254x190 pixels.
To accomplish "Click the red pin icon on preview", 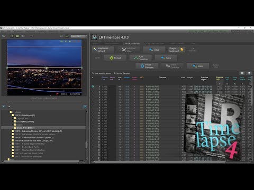I will point(57,94).
